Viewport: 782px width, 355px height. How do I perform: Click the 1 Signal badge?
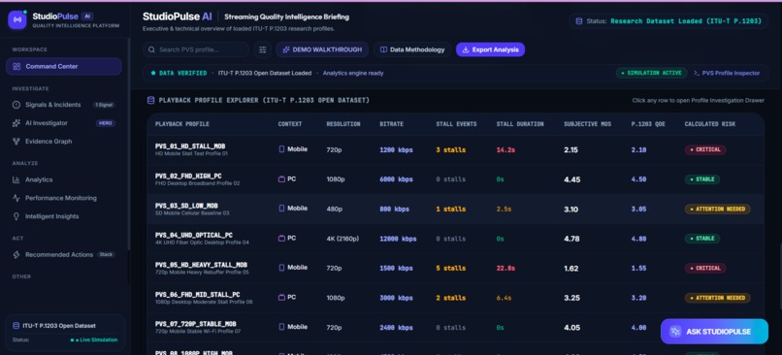(104, 105)
